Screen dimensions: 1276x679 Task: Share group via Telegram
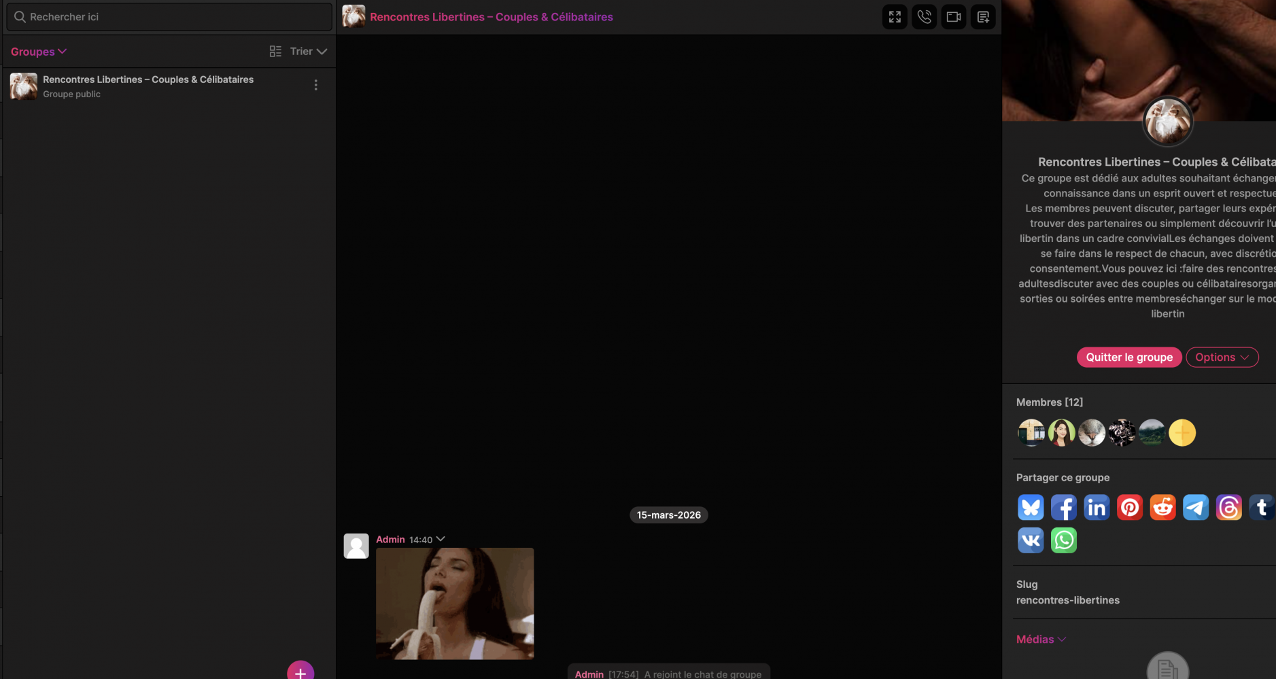(x=1196, y=508)
